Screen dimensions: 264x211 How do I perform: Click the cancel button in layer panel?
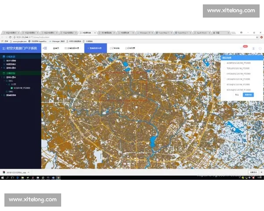(x=237, y=95)
